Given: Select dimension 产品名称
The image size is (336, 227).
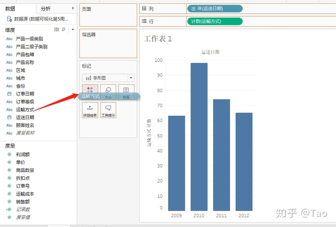Looking at the screenshot, I should (x=25, y=63).
